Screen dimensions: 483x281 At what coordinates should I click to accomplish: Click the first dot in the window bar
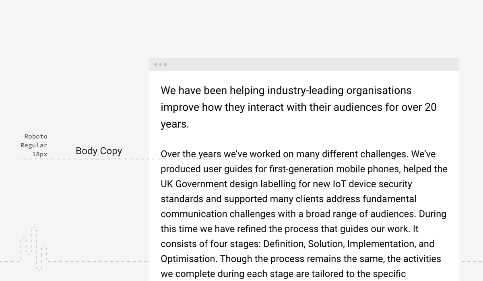pyautogui.click(x=156, y=64)
